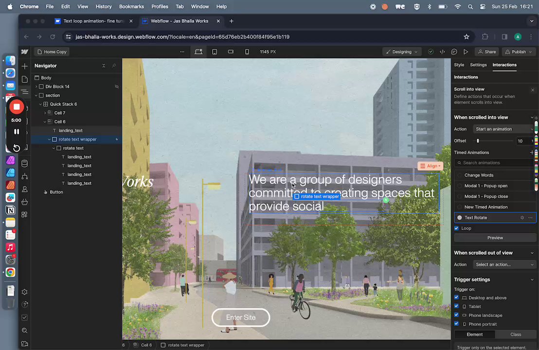Open the Text loop animation browser tab
This screenshot has width=539, height=350.
coord(94,21)
